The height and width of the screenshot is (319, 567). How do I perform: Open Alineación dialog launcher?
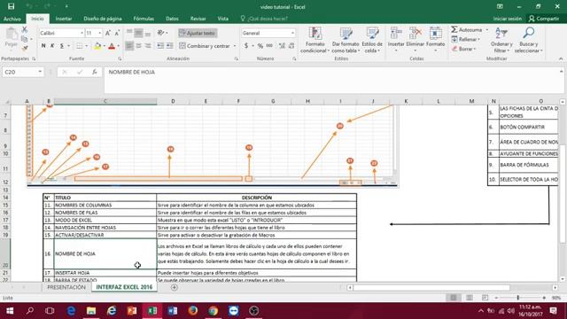click(237, 58)
